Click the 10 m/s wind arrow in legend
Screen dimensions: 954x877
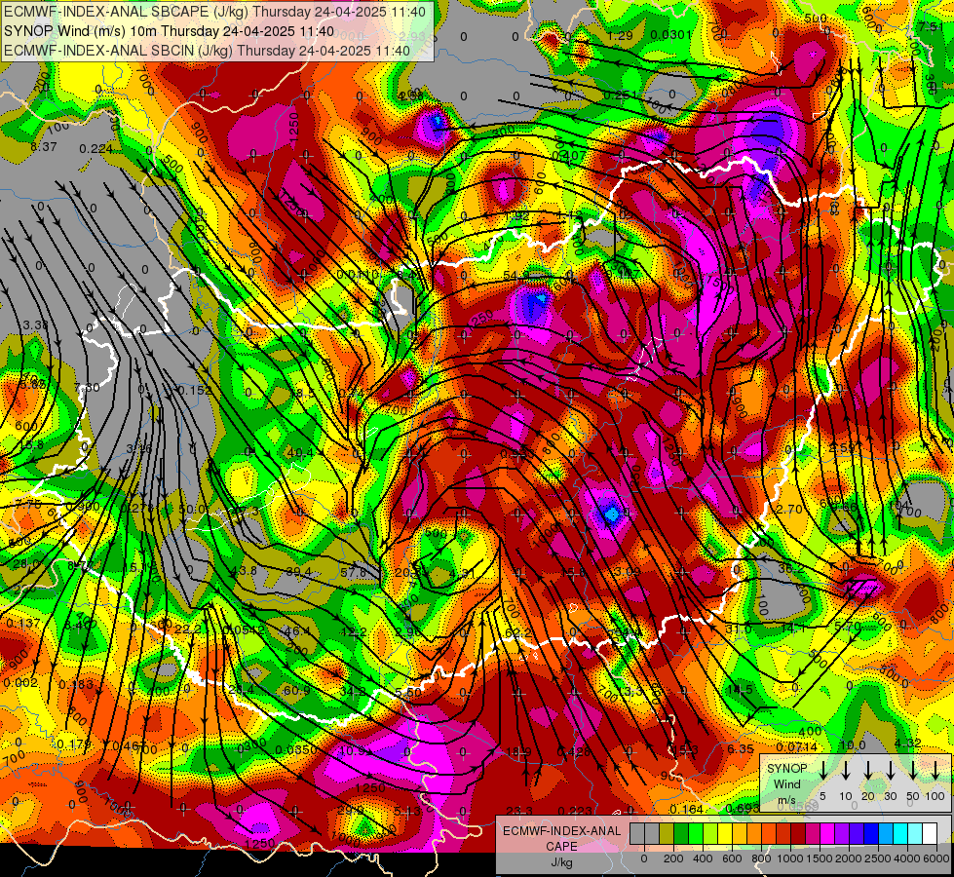click(x=846, y=770)
